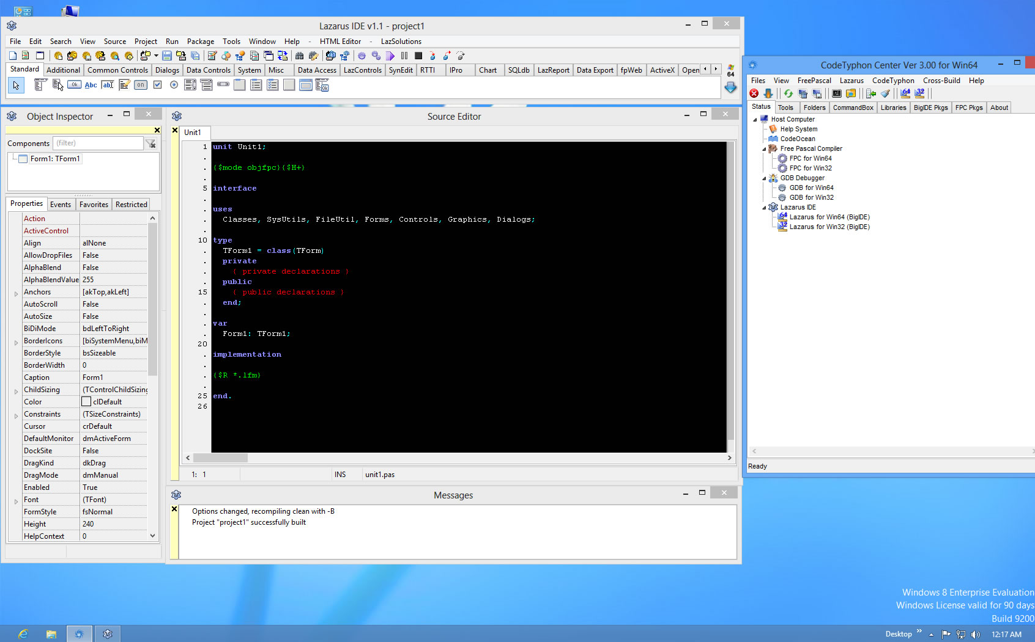This screenshot has width=1035, height=642.
Task: Select the TMemo component in palette
Action: click(124, 85)
